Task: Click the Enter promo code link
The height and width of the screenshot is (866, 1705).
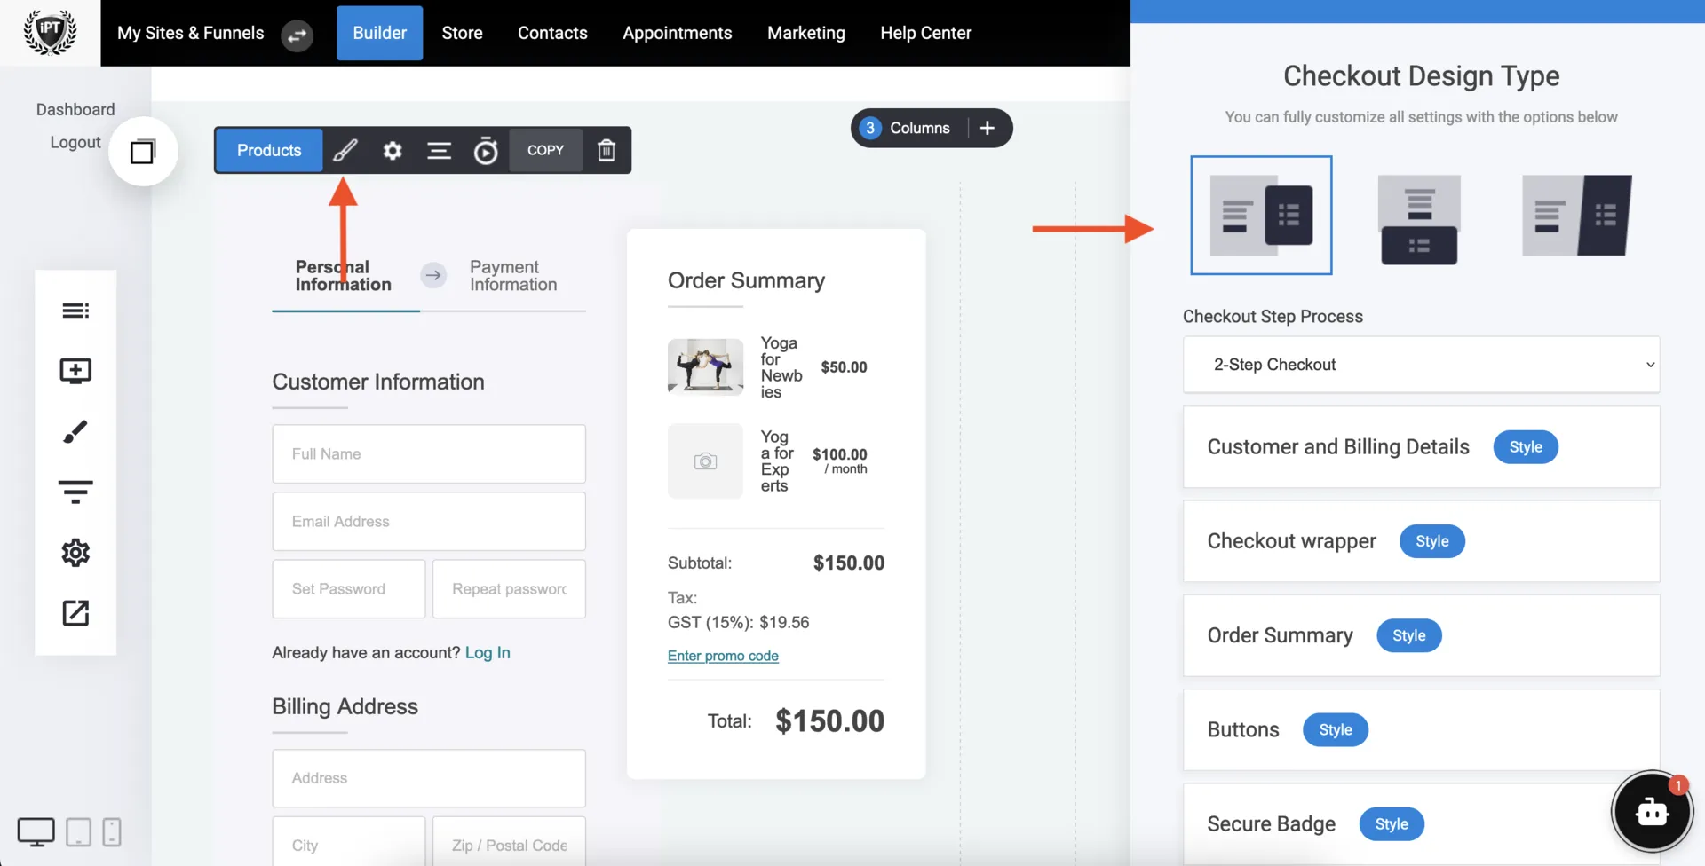Action: click(723, 656)
